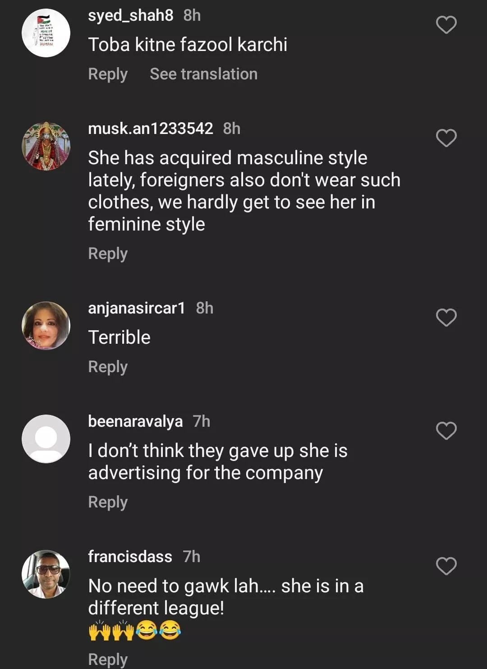Open francisdass username link
The image size is (487, 669).
tap(130, 557)
